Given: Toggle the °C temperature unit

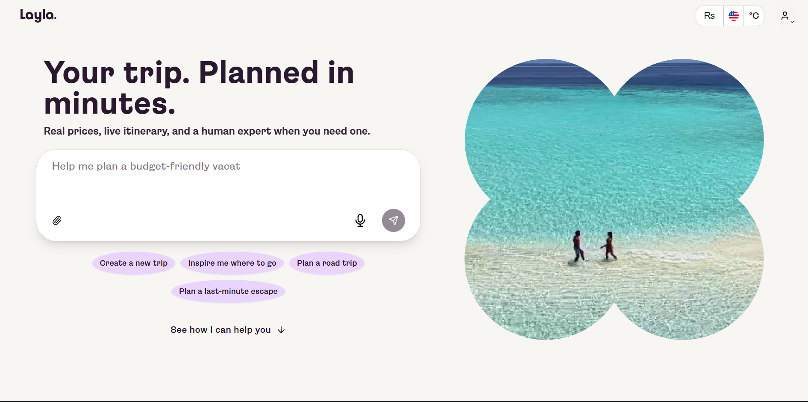Looking at the screenshot, I should pyautogui.click(x=754, y=16).
